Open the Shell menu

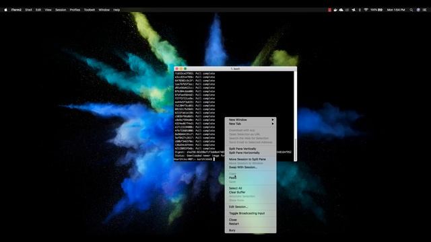tap(28, 9)
